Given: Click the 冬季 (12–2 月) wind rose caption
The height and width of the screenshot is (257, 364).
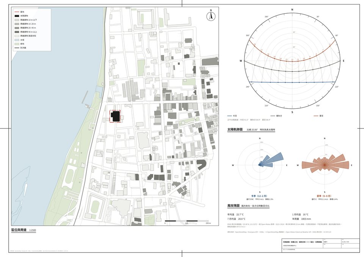Looking at the screenshot, I should [x=259, y=196].
